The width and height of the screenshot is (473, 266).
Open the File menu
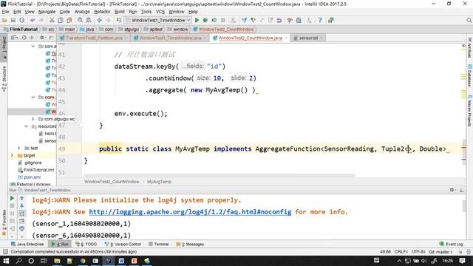pos(5,12)
